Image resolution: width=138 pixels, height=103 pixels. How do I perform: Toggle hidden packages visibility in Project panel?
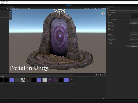click(105, 75)
